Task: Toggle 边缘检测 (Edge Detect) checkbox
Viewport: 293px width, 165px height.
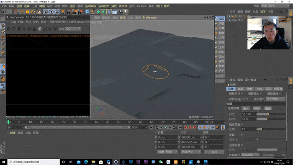Action: point(242,145)
